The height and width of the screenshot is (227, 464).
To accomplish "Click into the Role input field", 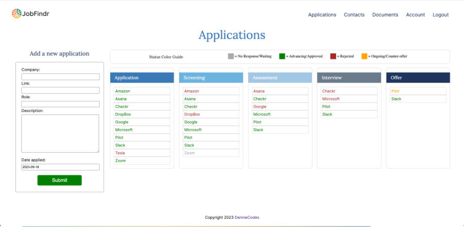I will [x=60, y=104].
